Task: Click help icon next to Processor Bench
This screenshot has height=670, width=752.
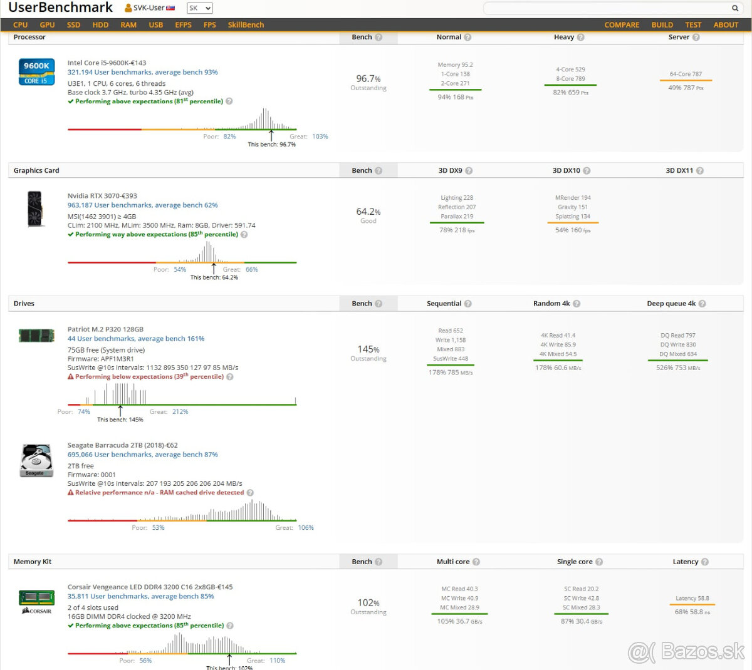Action: (x=379, y=38)
